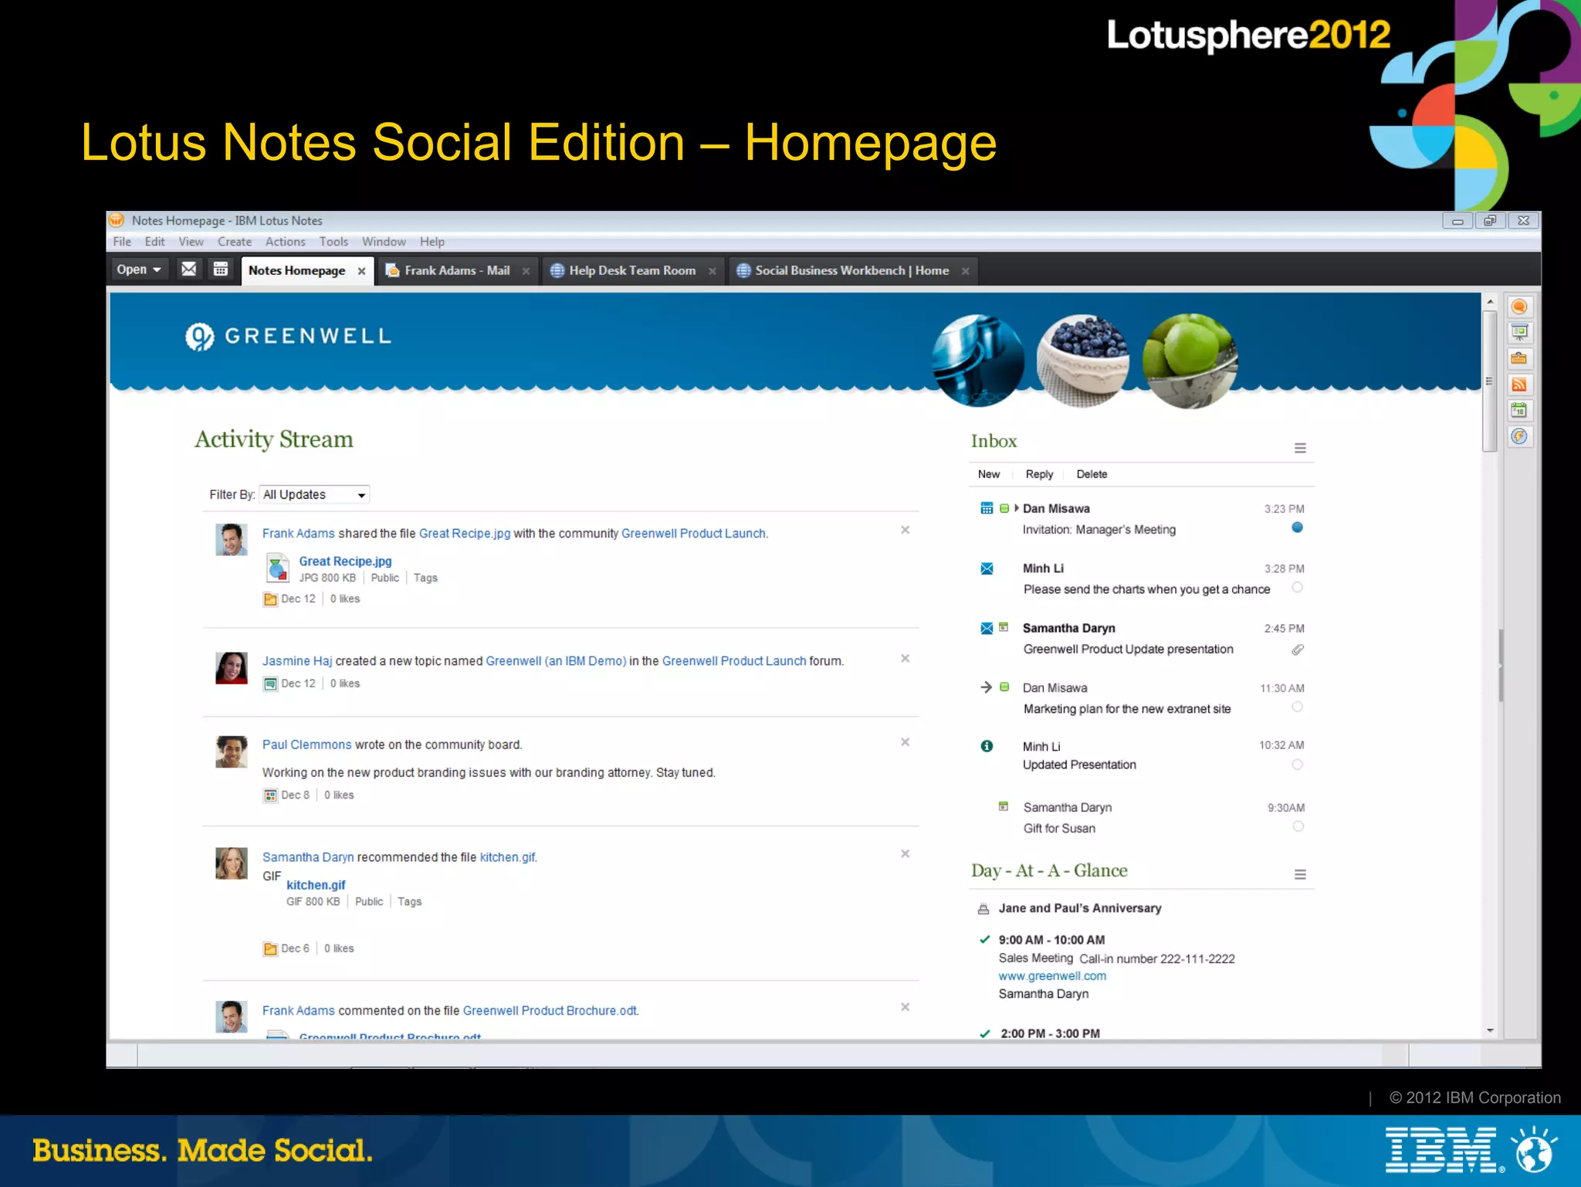Click checkmark beside 9:00 AM - 10:00 AM entry
The width and height of the screenshot is (1581, 1187).
(x=984, y=940)
